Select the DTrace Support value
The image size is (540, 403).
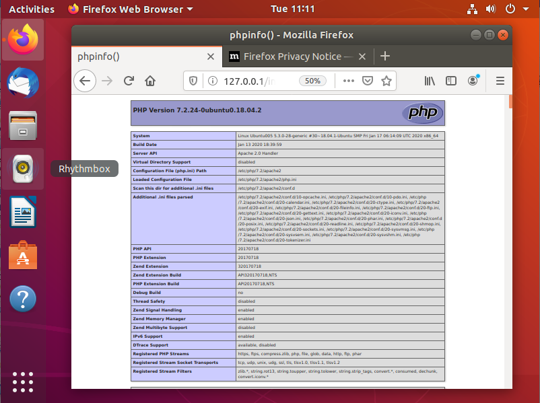tap(257, 345)
